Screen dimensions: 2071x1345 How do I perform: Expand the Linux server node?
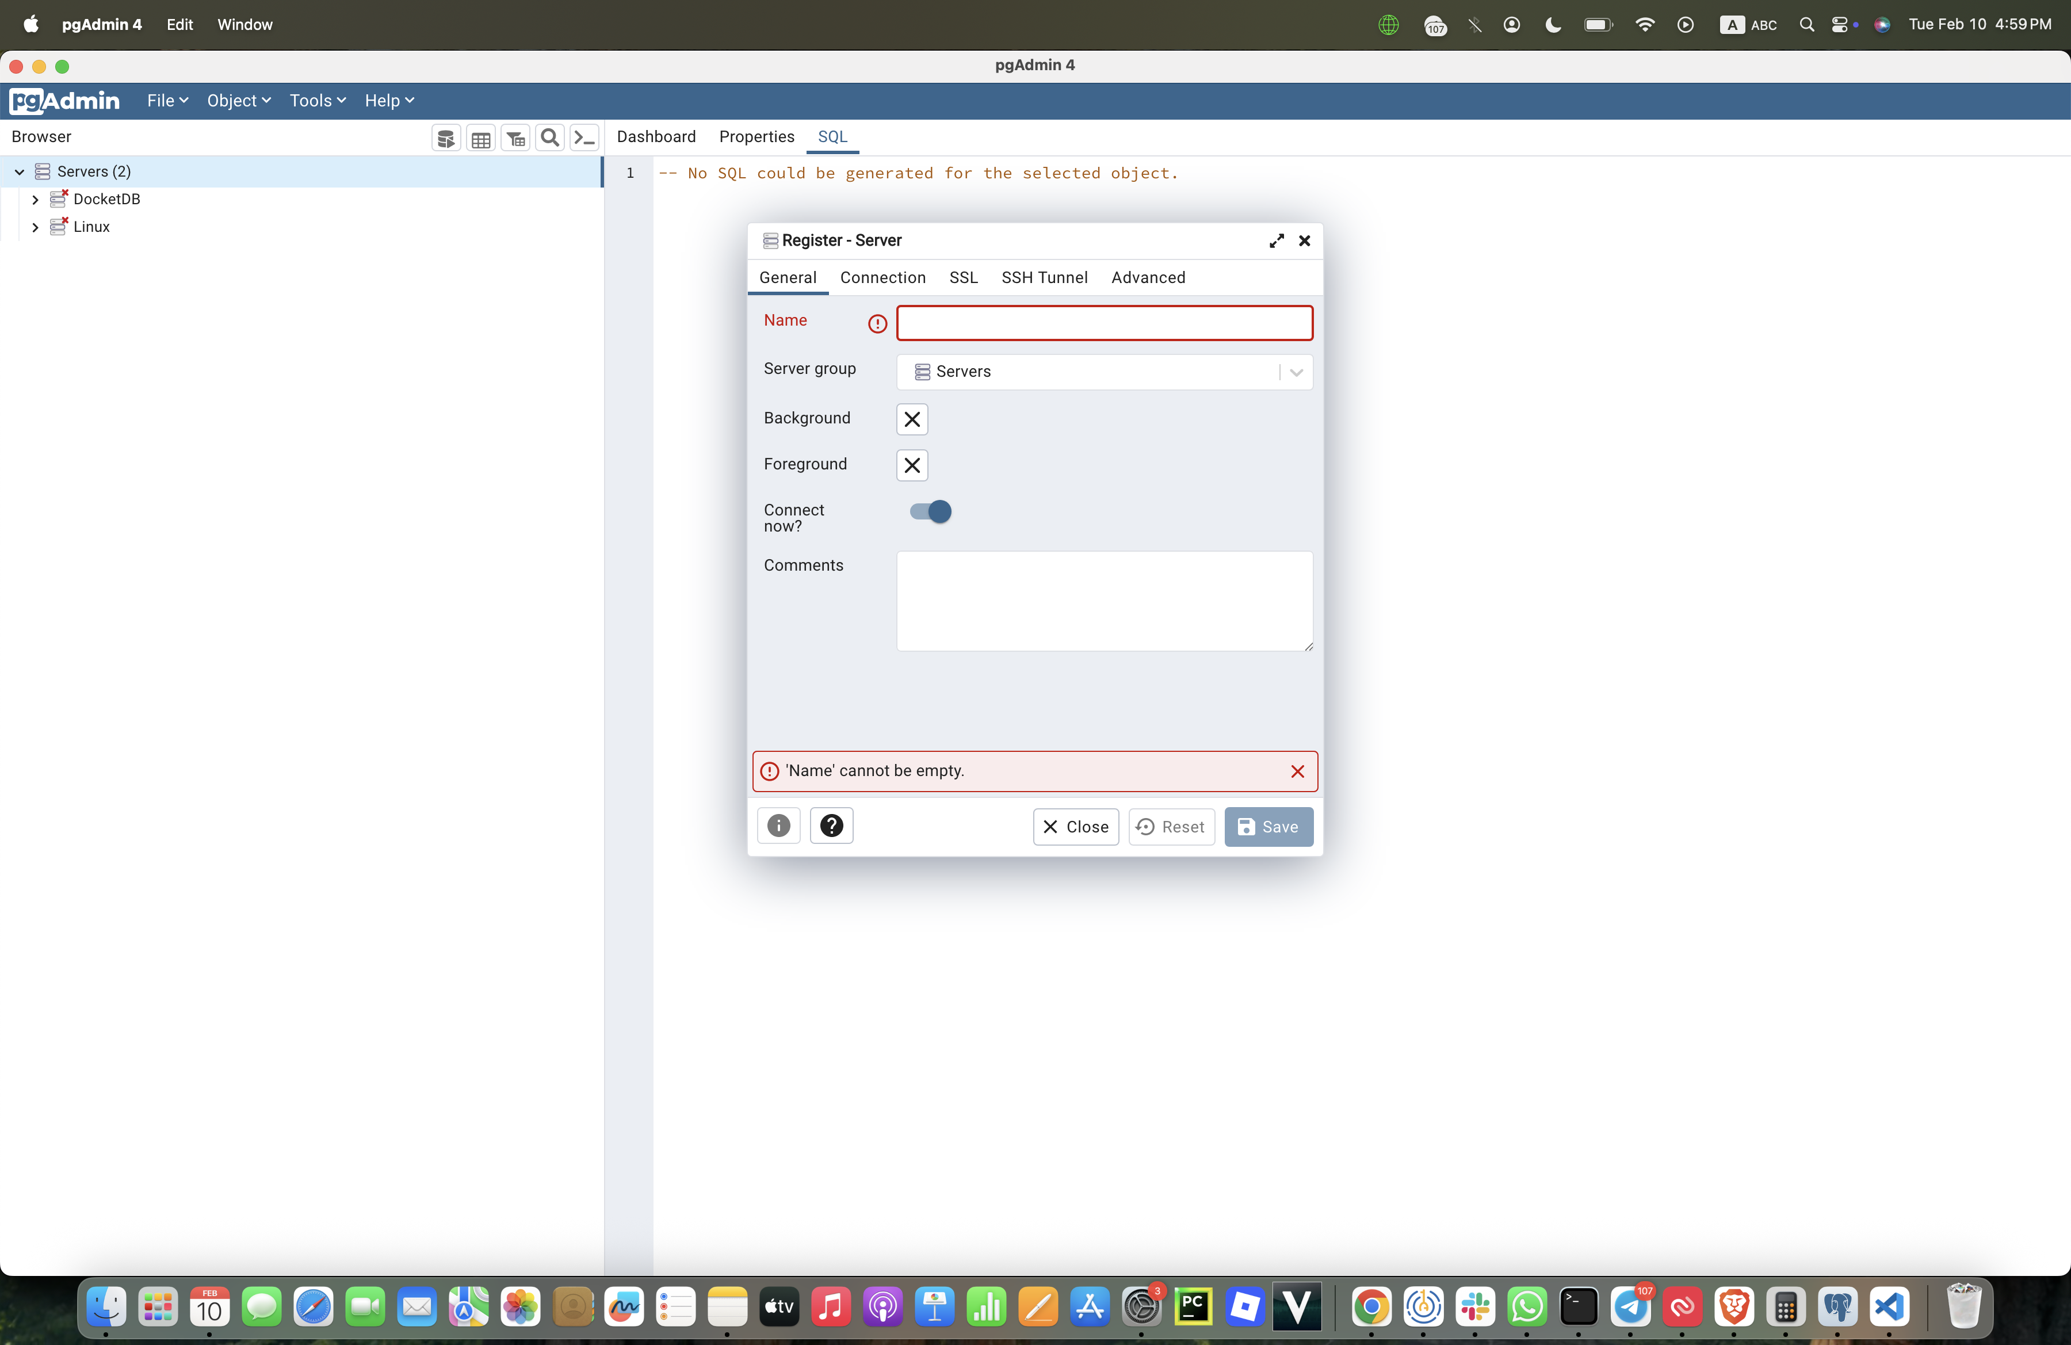[x=35, y=227]
